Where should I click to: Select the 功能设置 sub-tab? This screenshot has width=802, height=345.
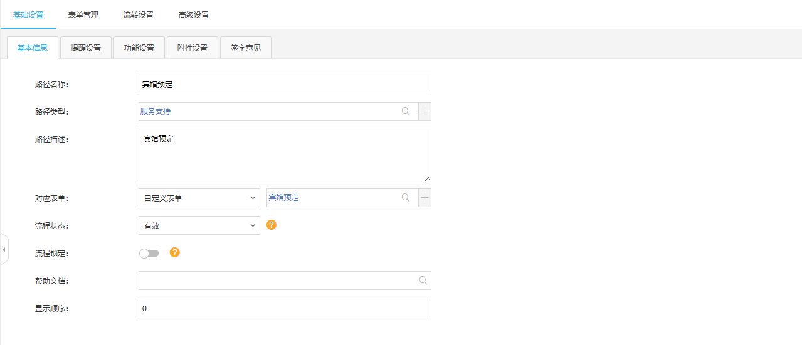139,48
